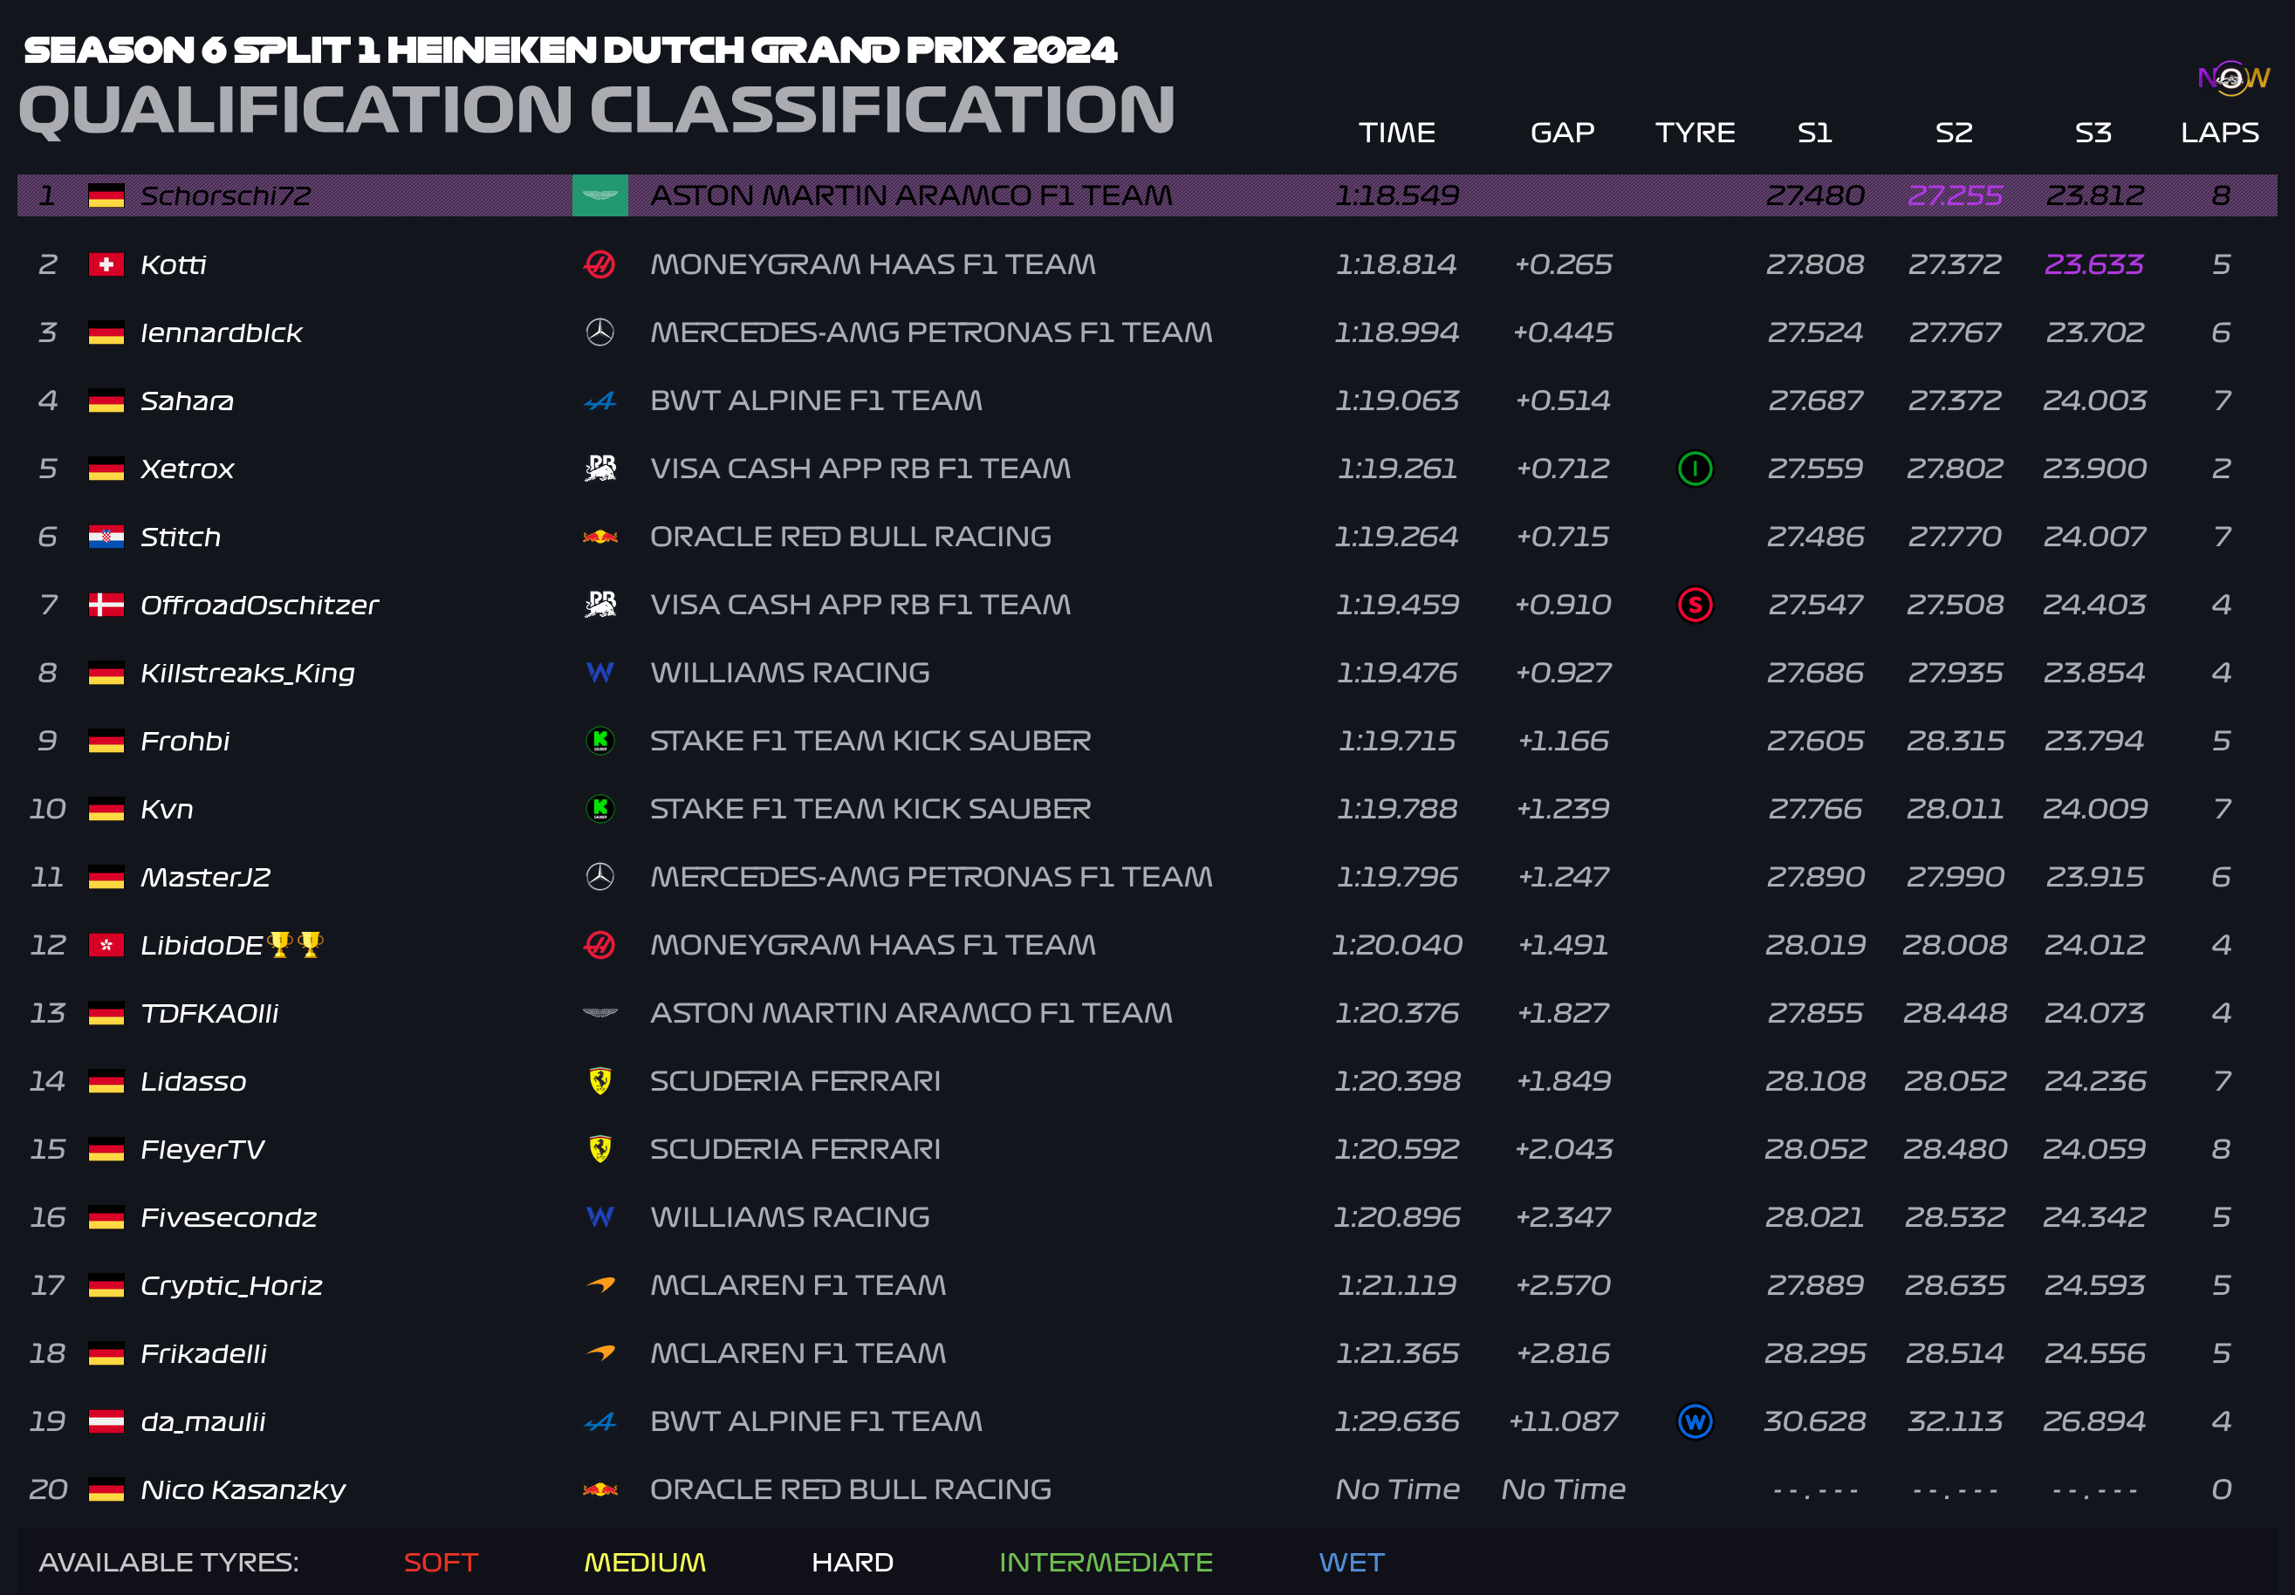Click the soft tyre icon in OffroadOschitzer's row
The height and width of the screenshot is (1595, 2295).
click(x=1695, y=604)
